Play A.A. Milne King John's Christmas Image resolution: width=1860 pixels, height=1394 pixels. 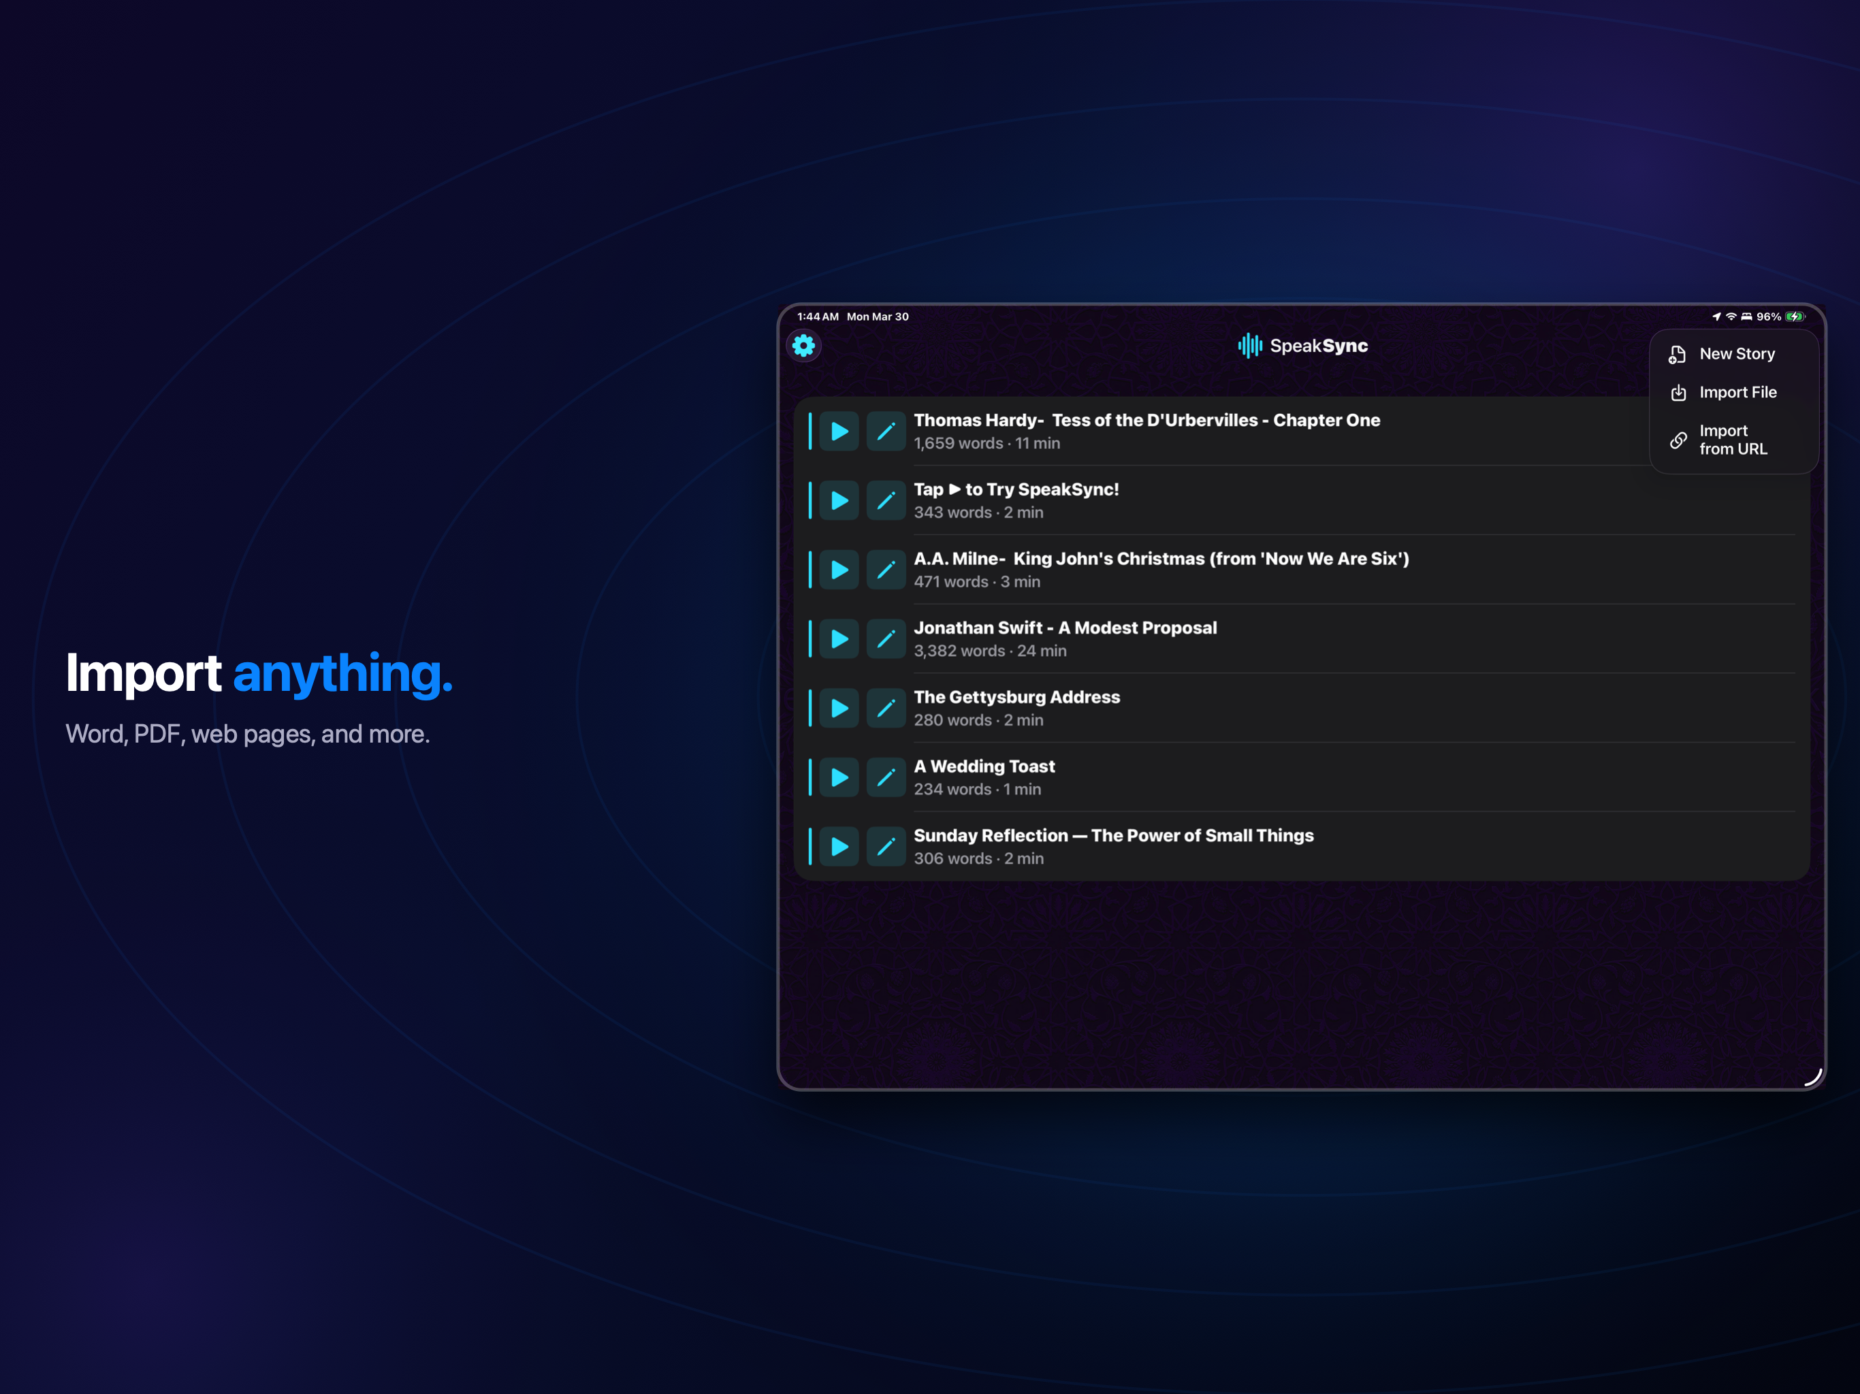click(839, 570)
